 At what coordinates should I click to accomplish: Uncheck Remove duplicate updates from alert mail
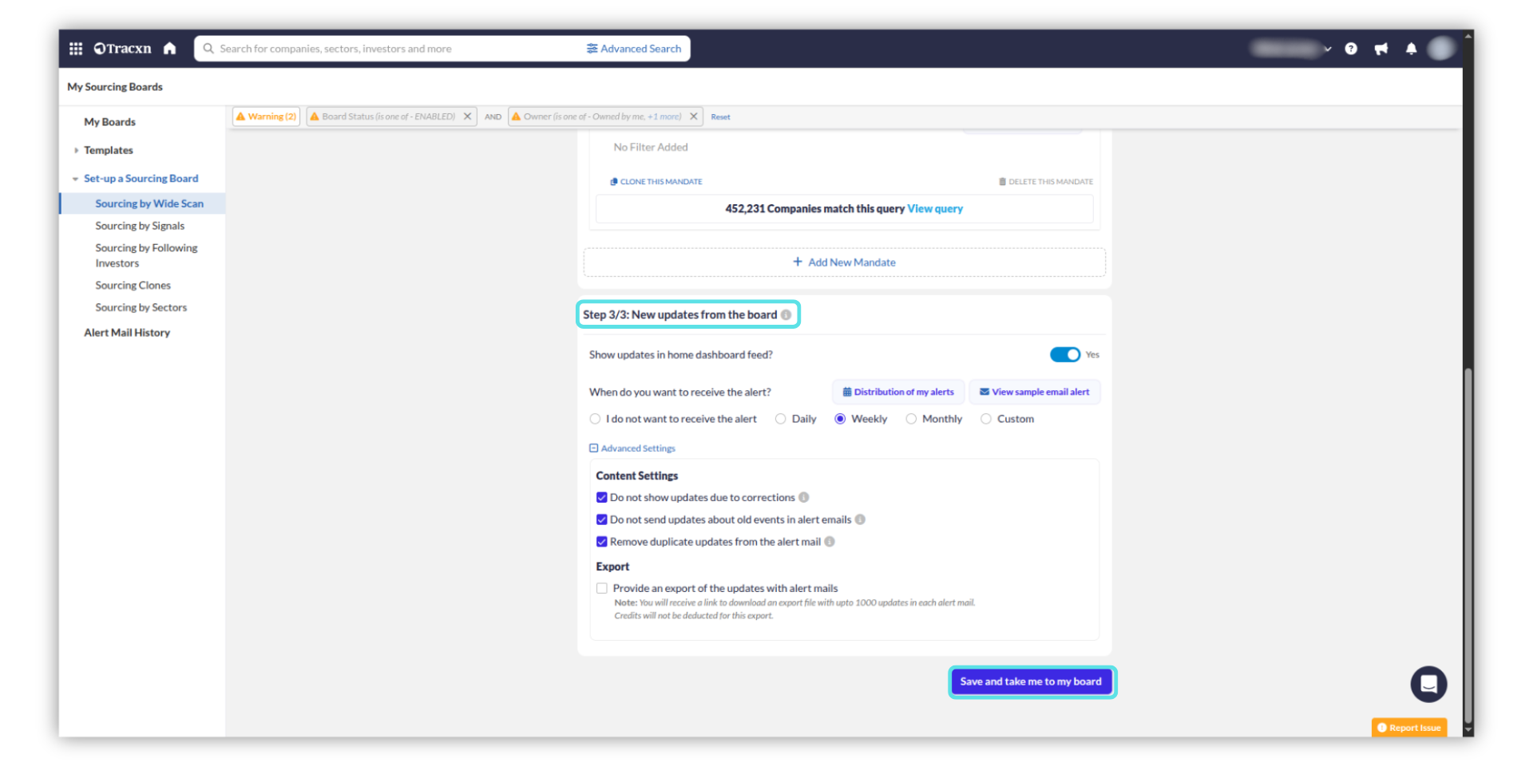pos(602,542)
